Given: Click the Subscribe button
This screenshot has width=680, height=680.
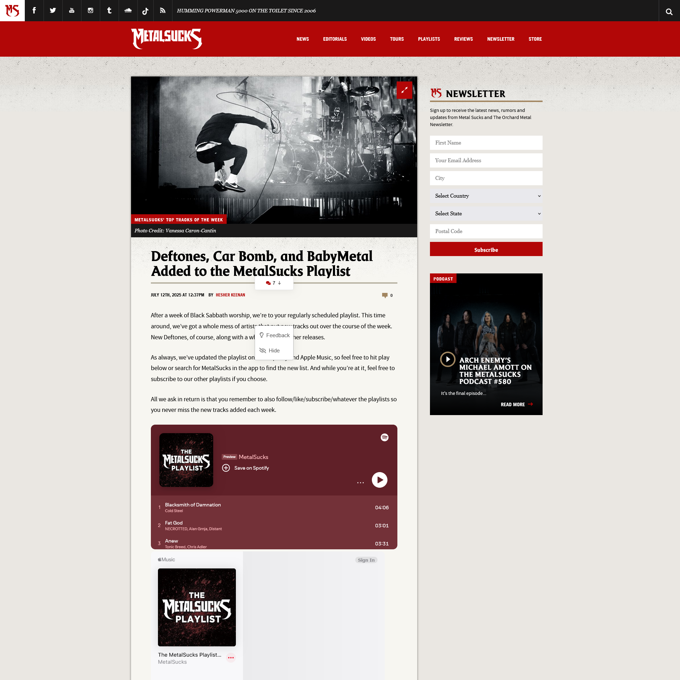Looking at the screenshot, I should click(486, 249).
